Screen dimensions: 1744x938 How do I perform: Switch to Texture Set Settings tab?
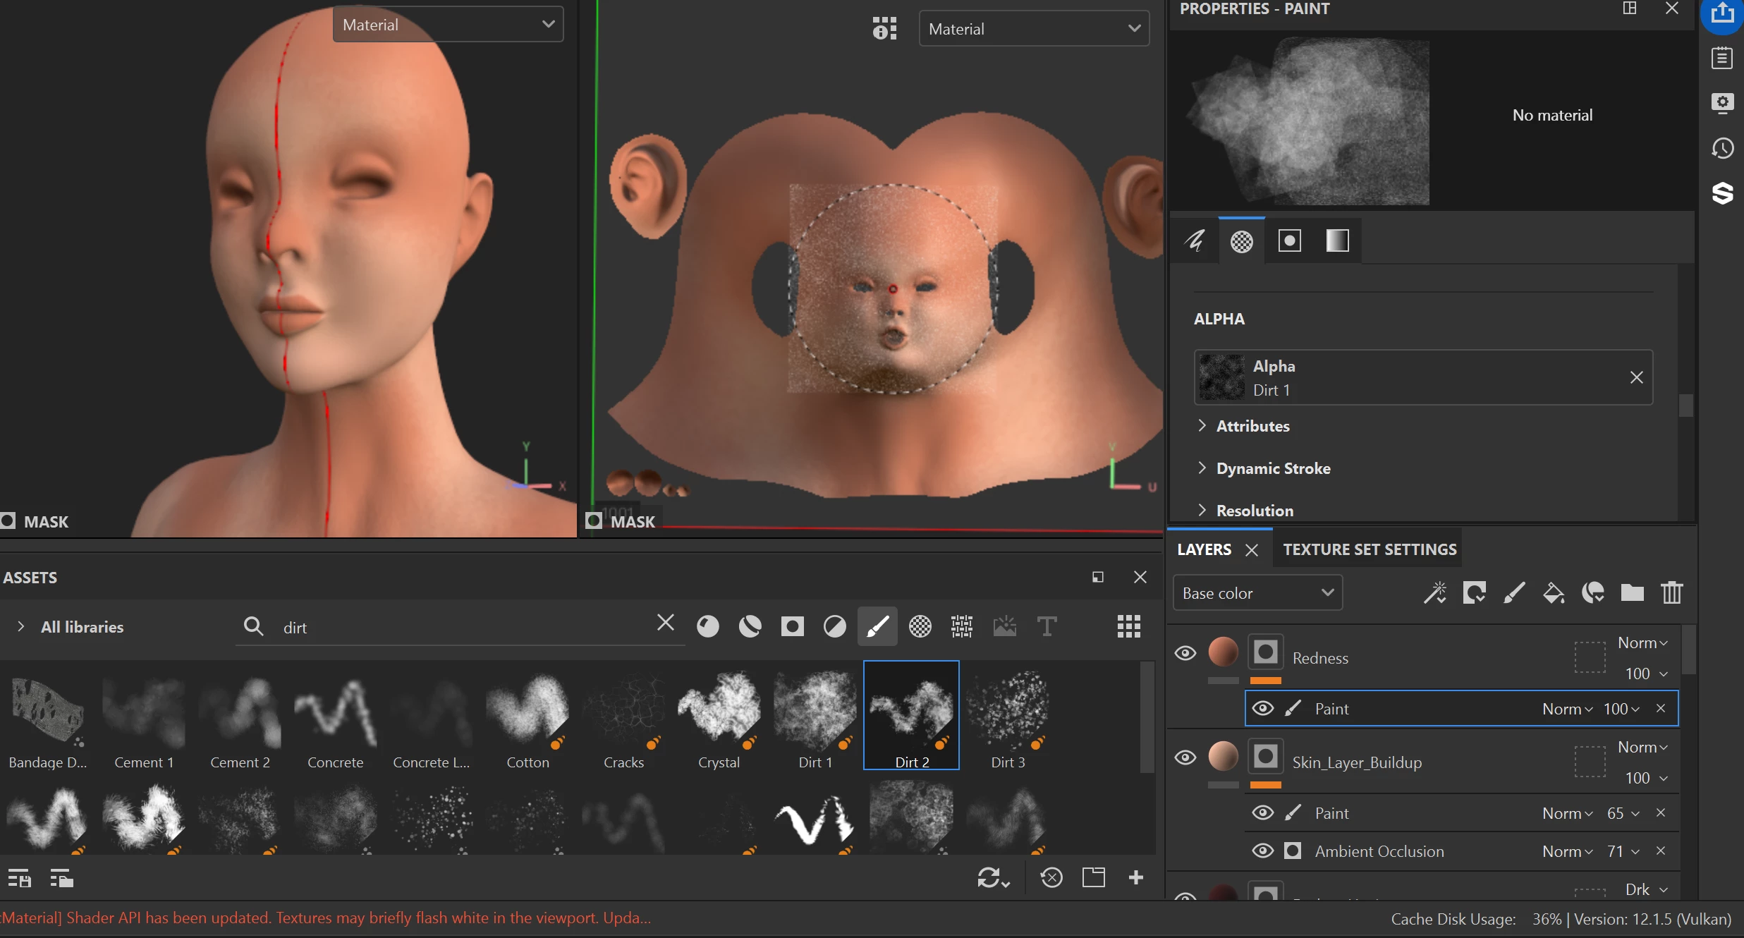pos(1369,549)
